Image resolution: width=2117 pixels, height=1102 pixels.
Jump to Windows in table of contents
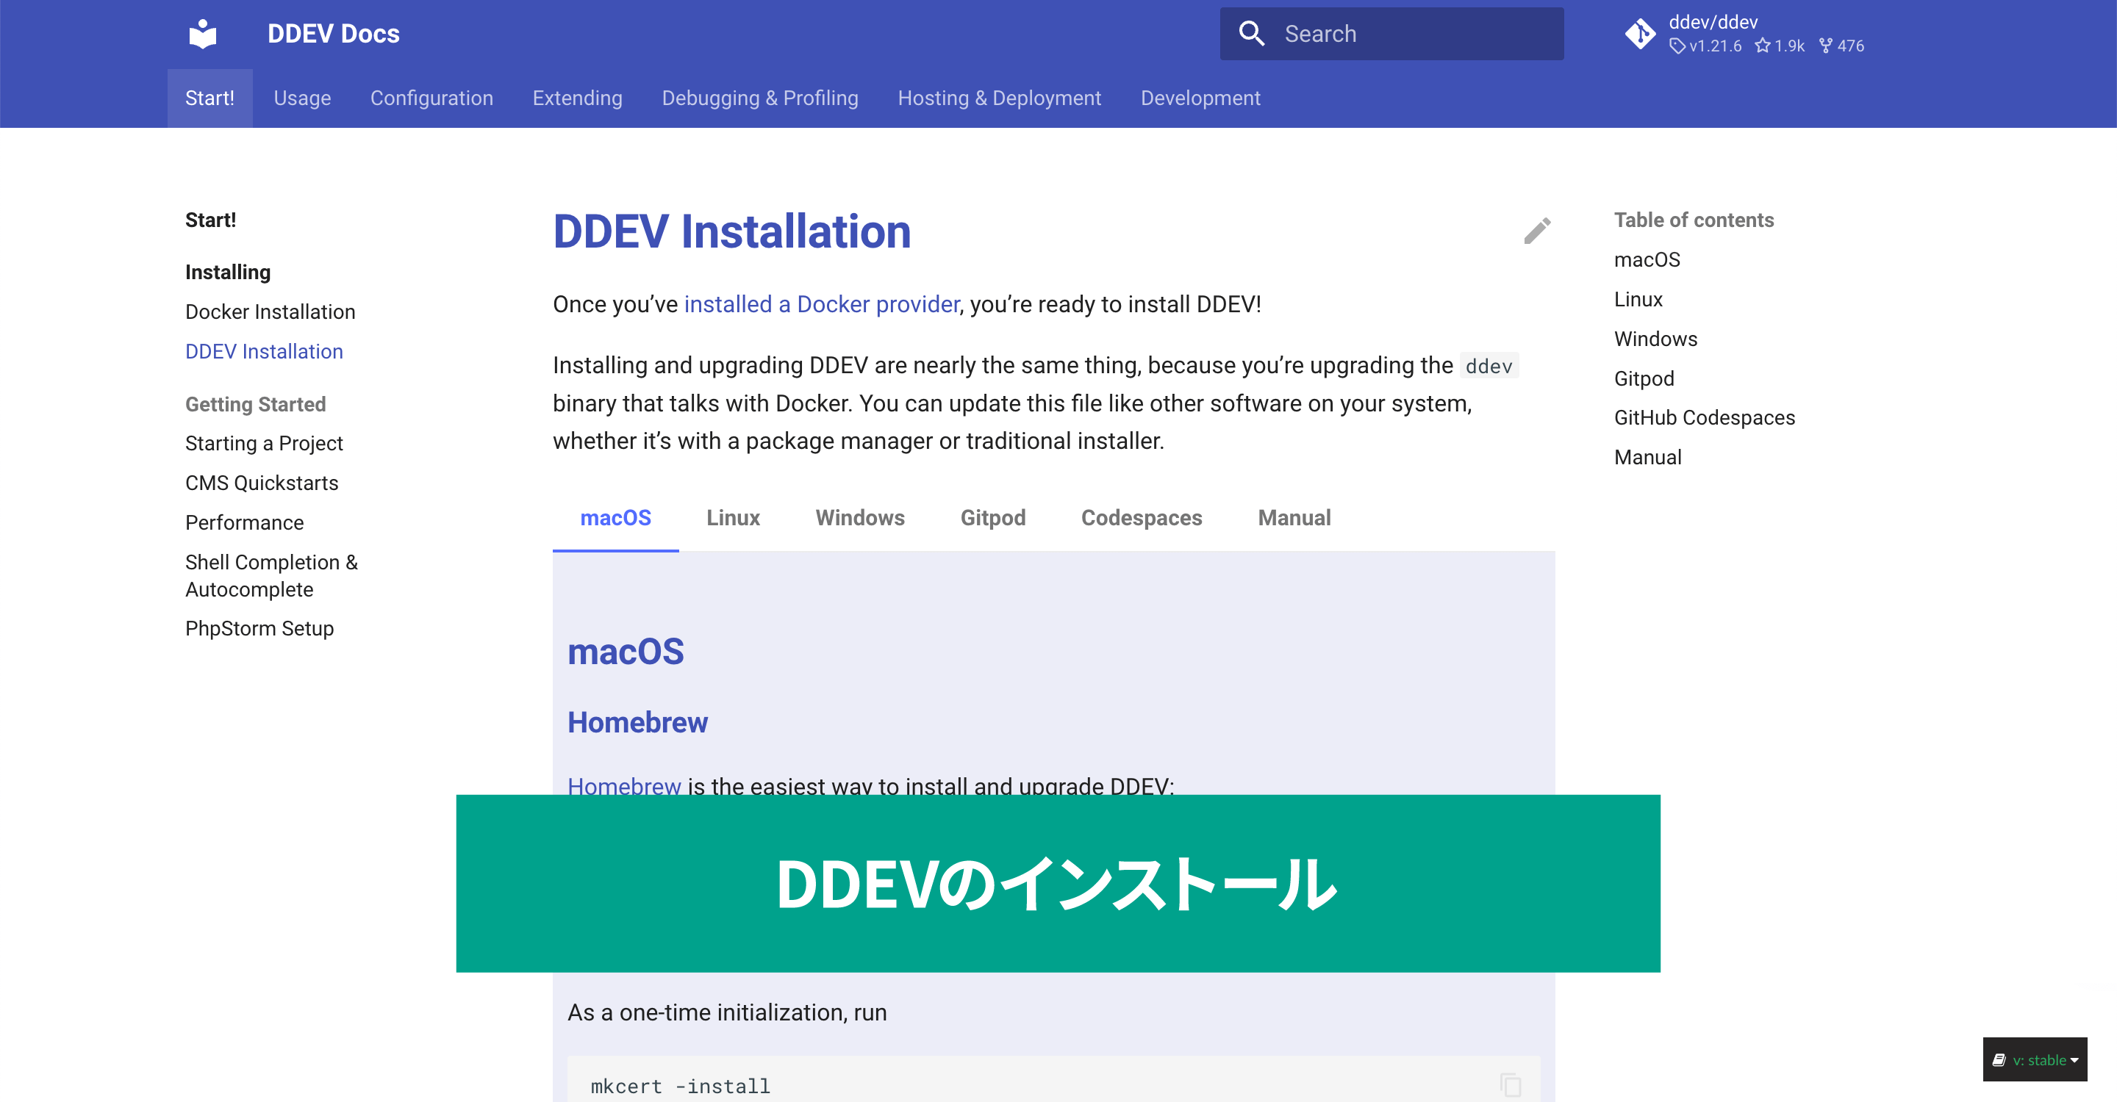pyautogui.click(x=1655, y=339)
